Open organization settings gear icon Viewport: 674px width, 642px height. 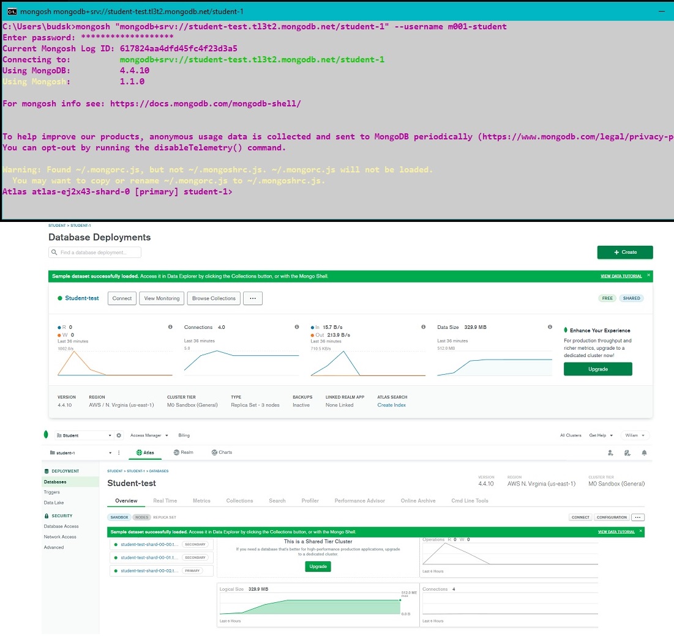coord(119,435)
